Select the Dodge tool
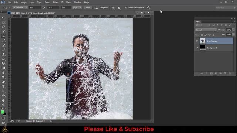 pyautogui.click(x=3, y=77)
